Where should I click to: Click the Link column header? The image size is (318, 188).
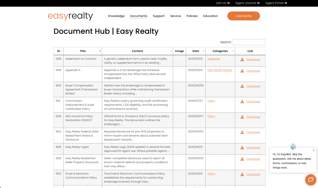[x=250, y=51]
